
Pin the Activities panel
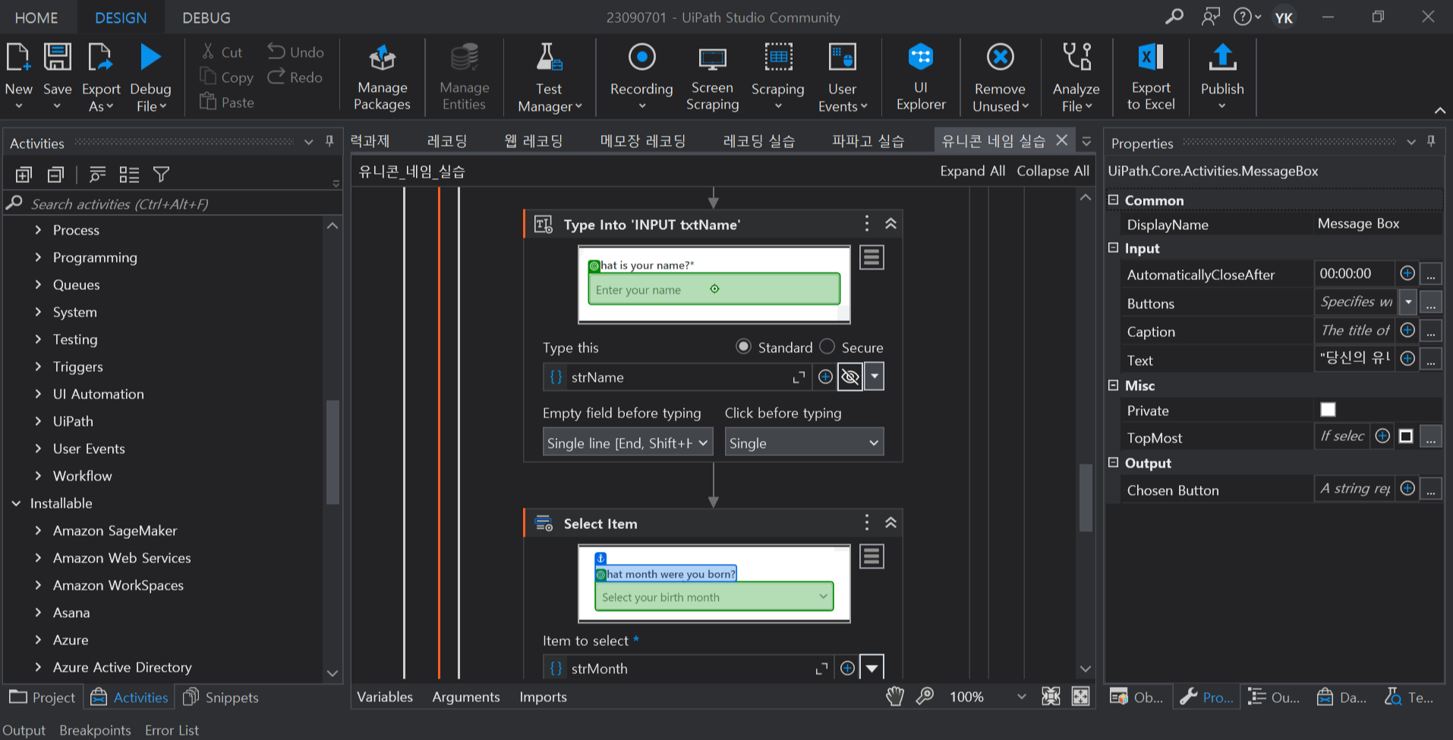coord(329,141)
